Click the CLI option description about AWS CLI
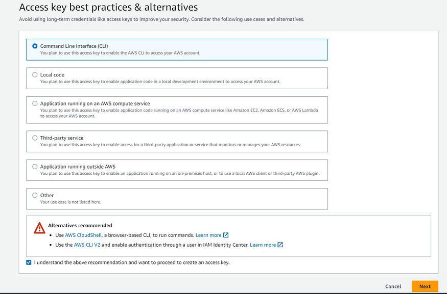 coord(120,53)
